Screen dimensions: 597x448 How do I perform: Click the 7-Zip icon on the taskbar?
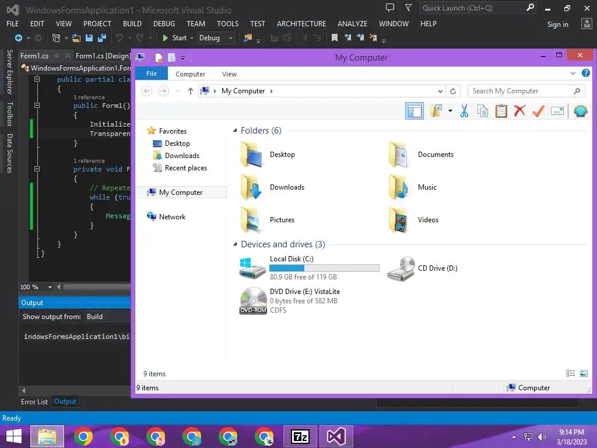click(300, 436)
